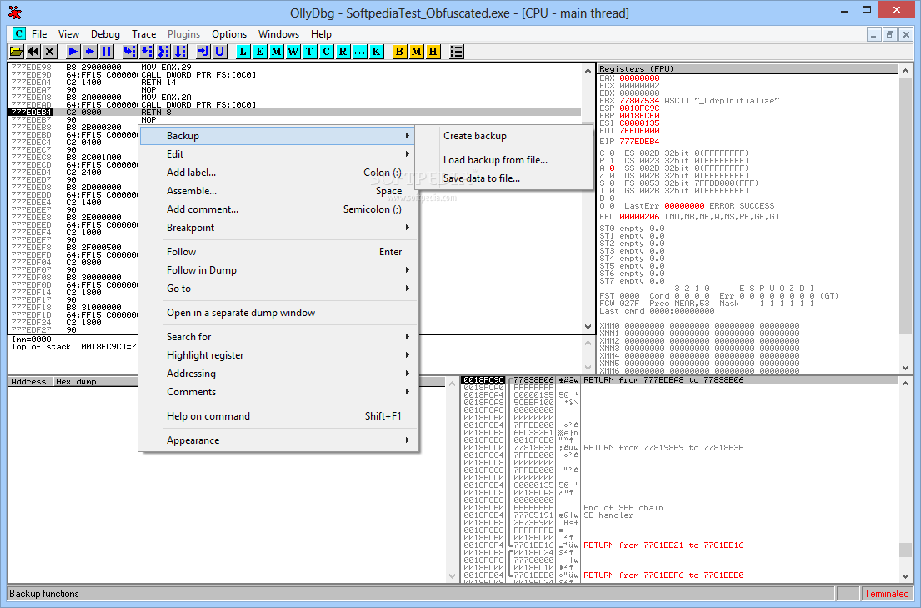Open Memory map cyan M icon
The height and width of the screenshot is (608, 921).
point(276,52)
